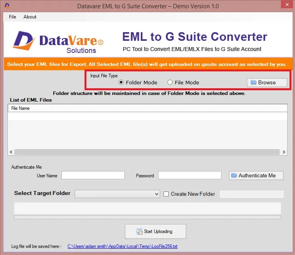Click the horizontal scrollbar track of file list
The image size is (295, 255).
(147, 152)
